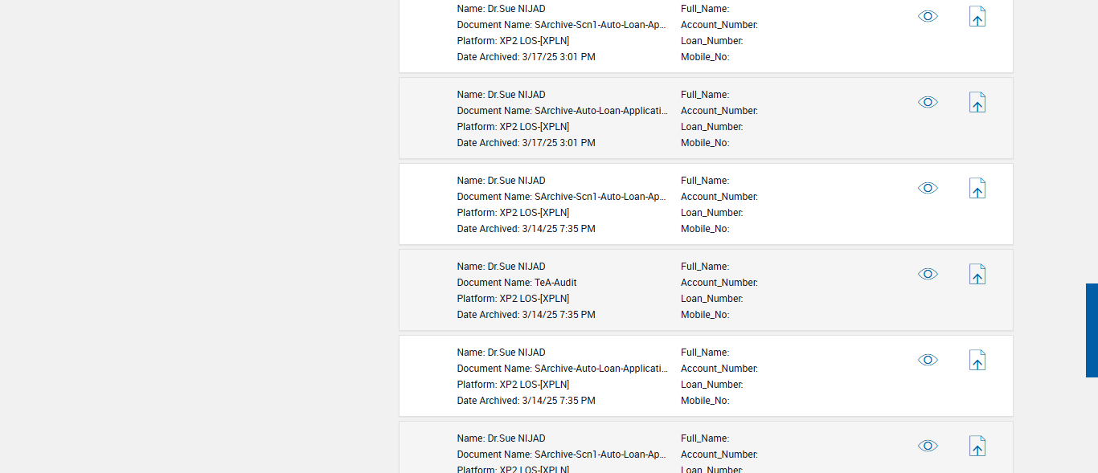Click "Name: Dr.Sue NIJAD" in TeA-Audit record
1098x473 pixels.
[x=501, y=267]
